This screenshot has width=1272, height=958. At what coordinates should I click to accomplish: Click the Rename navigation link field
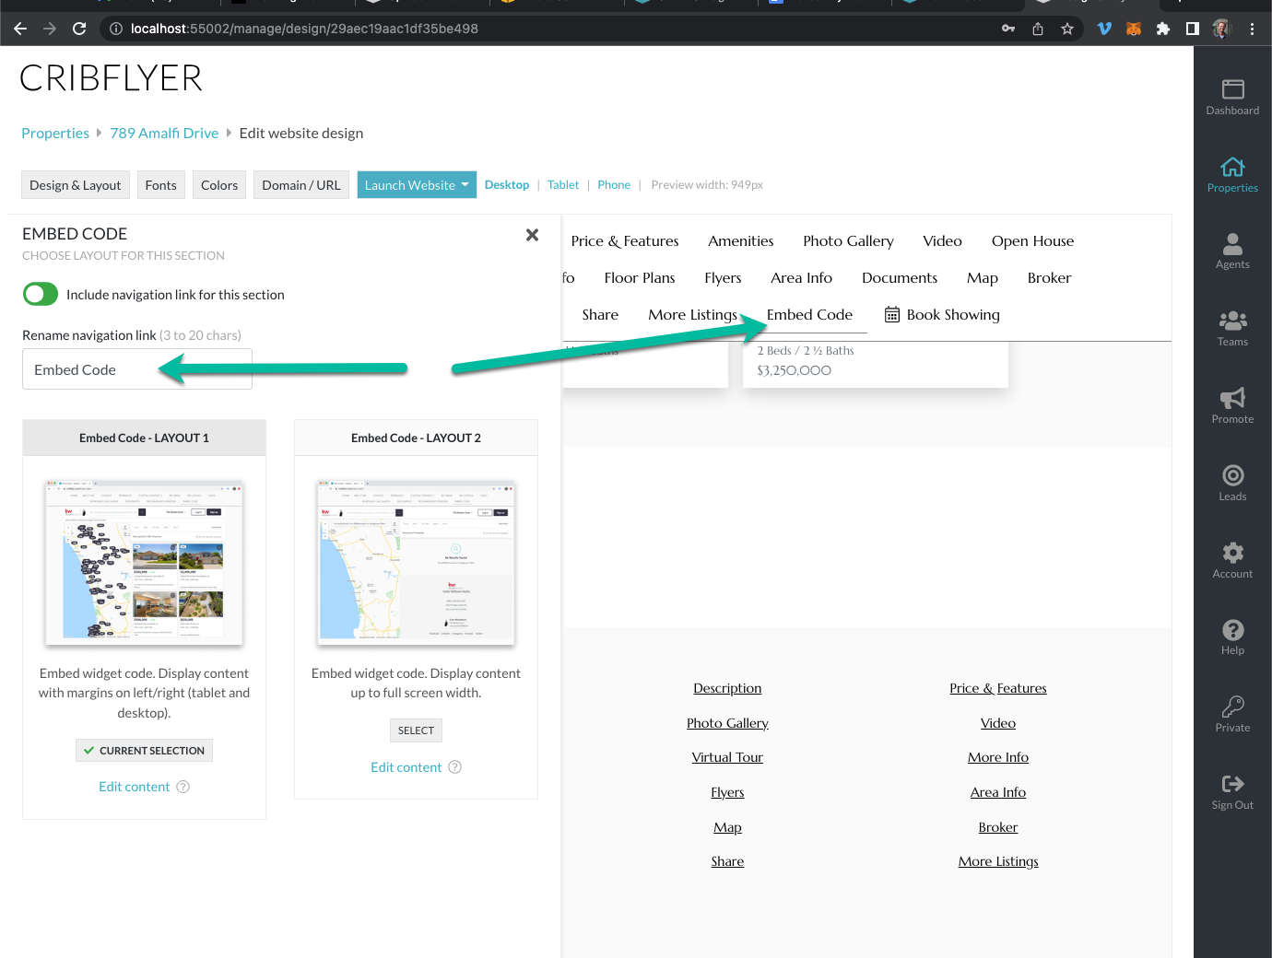(137, 369)
